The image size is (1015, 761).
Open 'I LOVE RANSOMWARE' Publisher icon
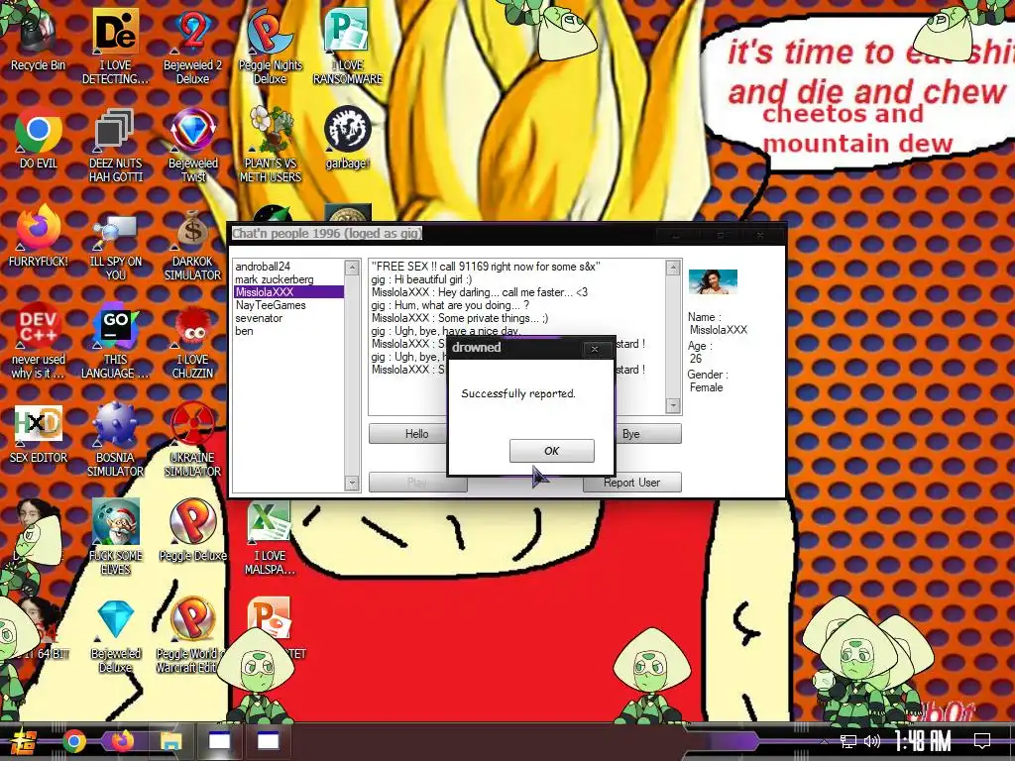tap(348, 46)
